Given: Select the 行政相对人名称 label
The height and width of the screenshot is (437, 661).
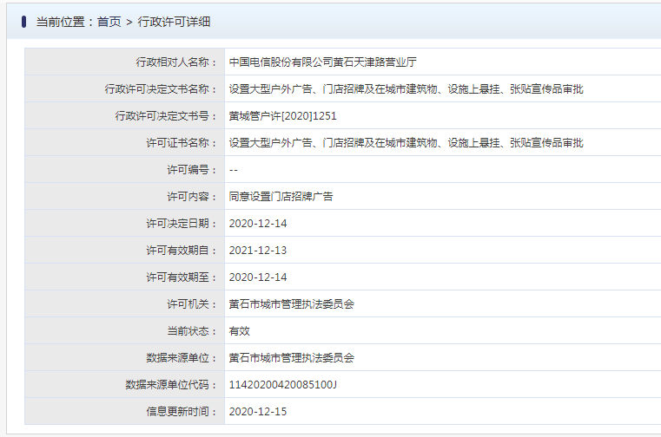Looking at the screenshot, I should point(176,62).
